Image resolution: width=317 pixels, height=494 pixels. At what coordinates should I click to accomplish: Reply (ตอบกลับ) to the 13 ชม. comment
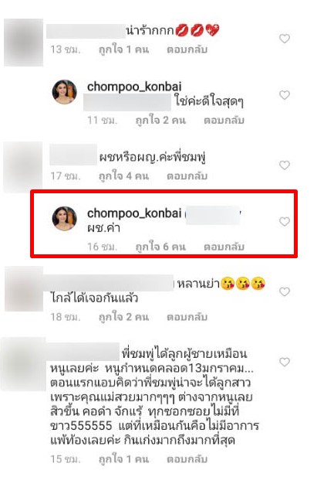tap(187, 49)
